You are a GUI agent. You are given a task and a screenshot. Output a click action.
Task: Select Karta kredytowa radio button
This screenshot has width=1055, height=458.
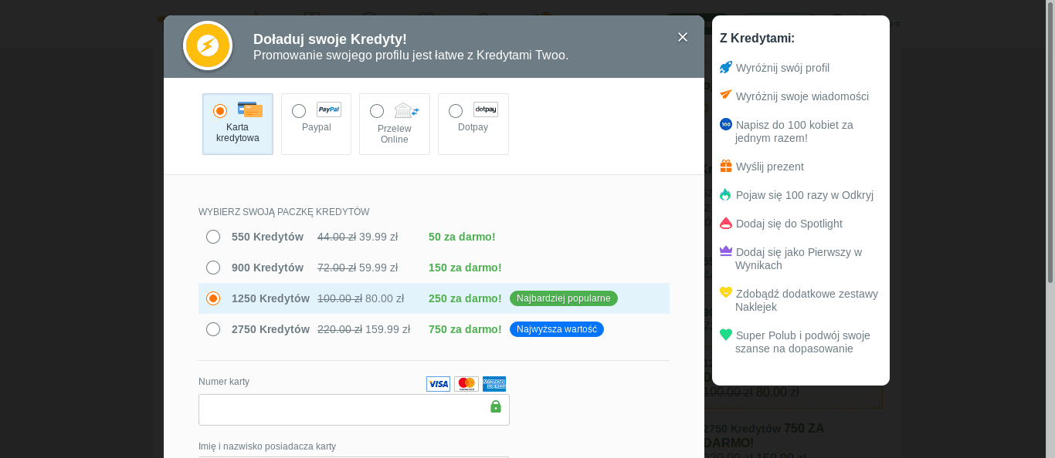220,111
